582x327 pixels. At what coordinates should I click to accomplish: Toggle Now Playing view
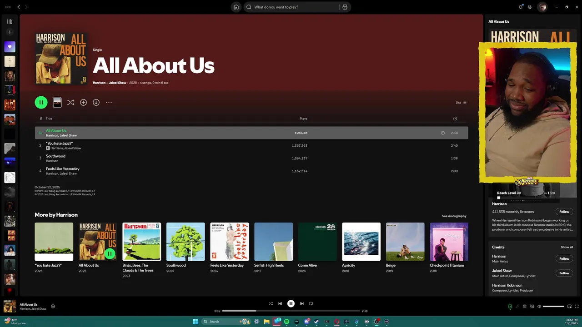(510, 307)
